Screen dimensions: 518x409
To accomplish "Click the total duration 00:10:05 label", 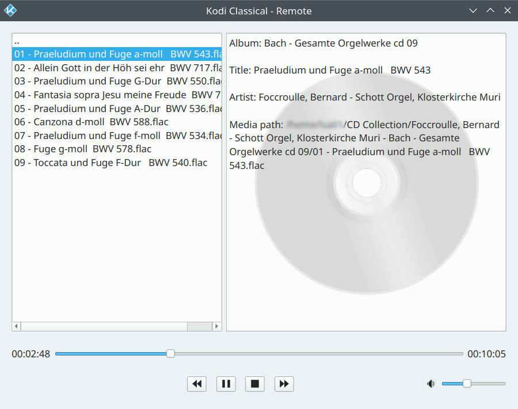I will tap(486, 354).
